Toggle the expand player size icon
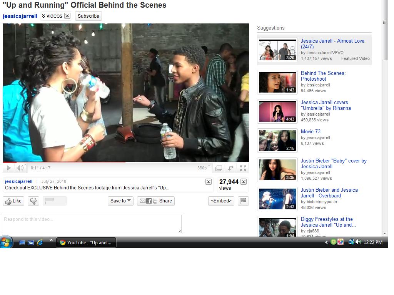Screen dimensions: 394x295 pos(219,168)
